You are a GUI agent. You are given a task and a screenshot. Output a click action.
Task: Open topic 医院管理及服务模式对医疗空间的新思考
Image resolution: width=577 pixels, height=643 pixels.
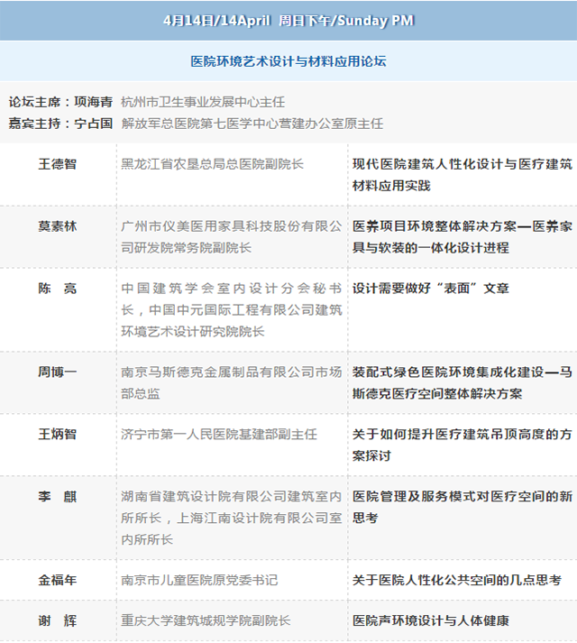pos(462,506)
